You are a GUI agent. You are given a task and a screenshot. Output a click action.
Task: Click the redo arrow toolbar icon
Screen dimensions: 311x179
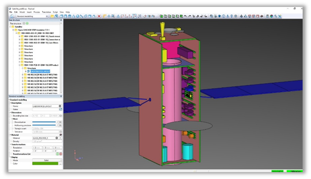coord(190,16)
